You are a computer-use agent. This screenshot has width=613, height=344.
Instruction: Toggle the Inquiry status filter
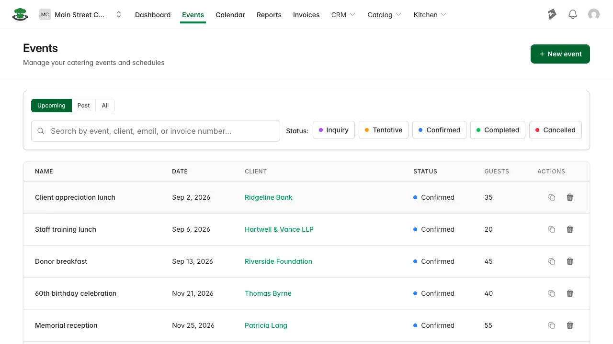[334, 130]
